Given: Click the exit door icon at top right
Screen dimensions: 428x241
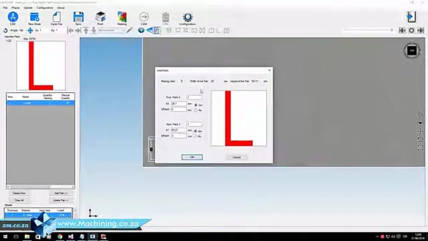Looking at the screenshot, I should point(411,17).
